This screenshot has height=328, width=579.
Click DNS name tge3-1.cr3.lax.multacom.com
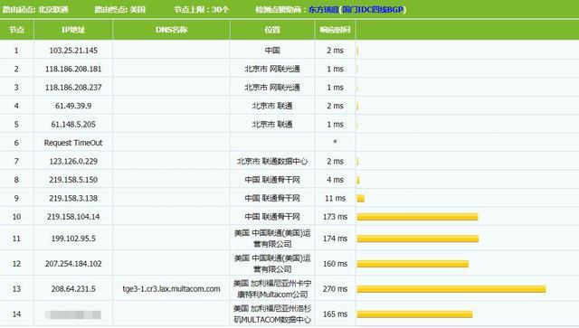coord(171,289)
